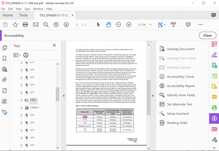
Task: Click the Print icon in the toolbar
Action: (25, 25)
